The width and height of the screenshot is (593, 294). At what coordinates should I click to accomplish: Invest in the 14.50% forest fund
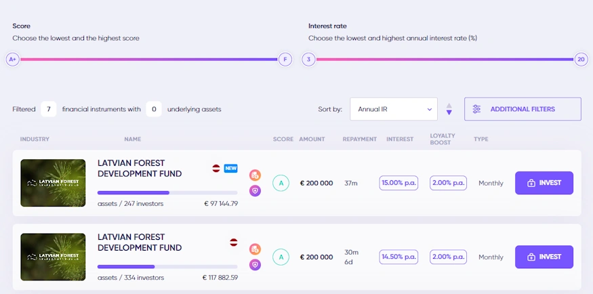point(544,257)
